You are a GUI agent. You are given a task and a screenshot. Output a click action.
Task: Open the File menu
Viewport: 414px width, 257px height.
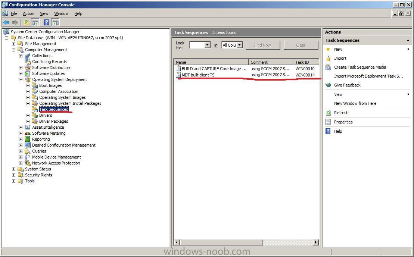14,13
